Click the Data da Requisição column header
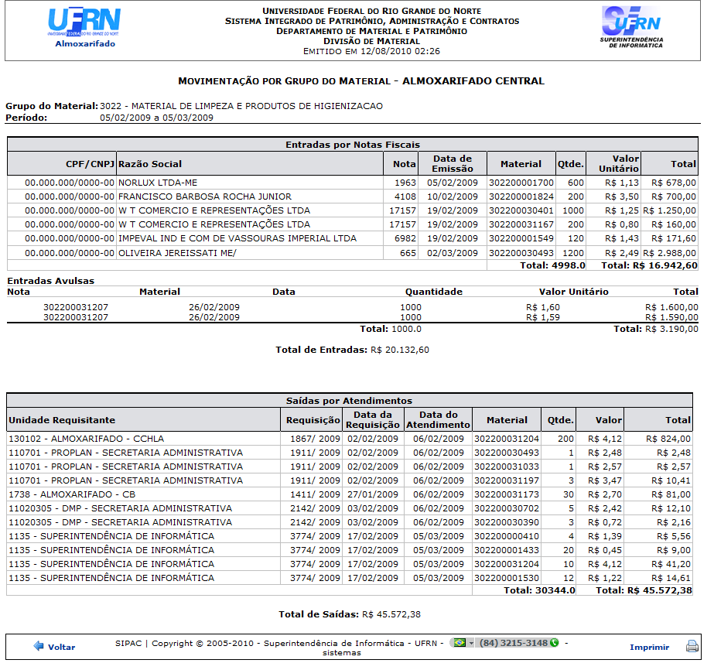 tap(373, 419)
